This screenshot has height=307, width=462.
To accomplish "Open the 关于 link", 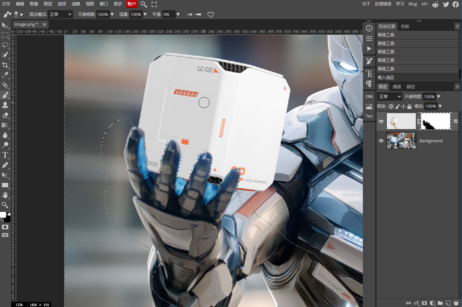I will tap(366, 4).
